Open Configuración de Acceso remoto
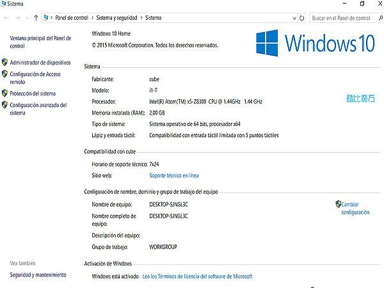This screenshot has height=288, width=384. point(35,78)
